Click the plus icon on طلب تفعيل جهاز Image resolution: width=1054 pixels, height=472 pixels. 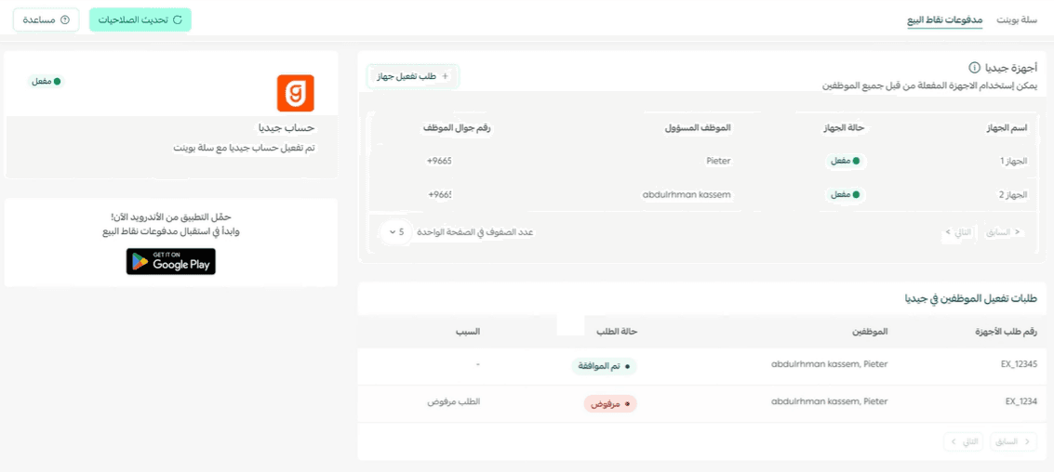[x=445, y=76]
